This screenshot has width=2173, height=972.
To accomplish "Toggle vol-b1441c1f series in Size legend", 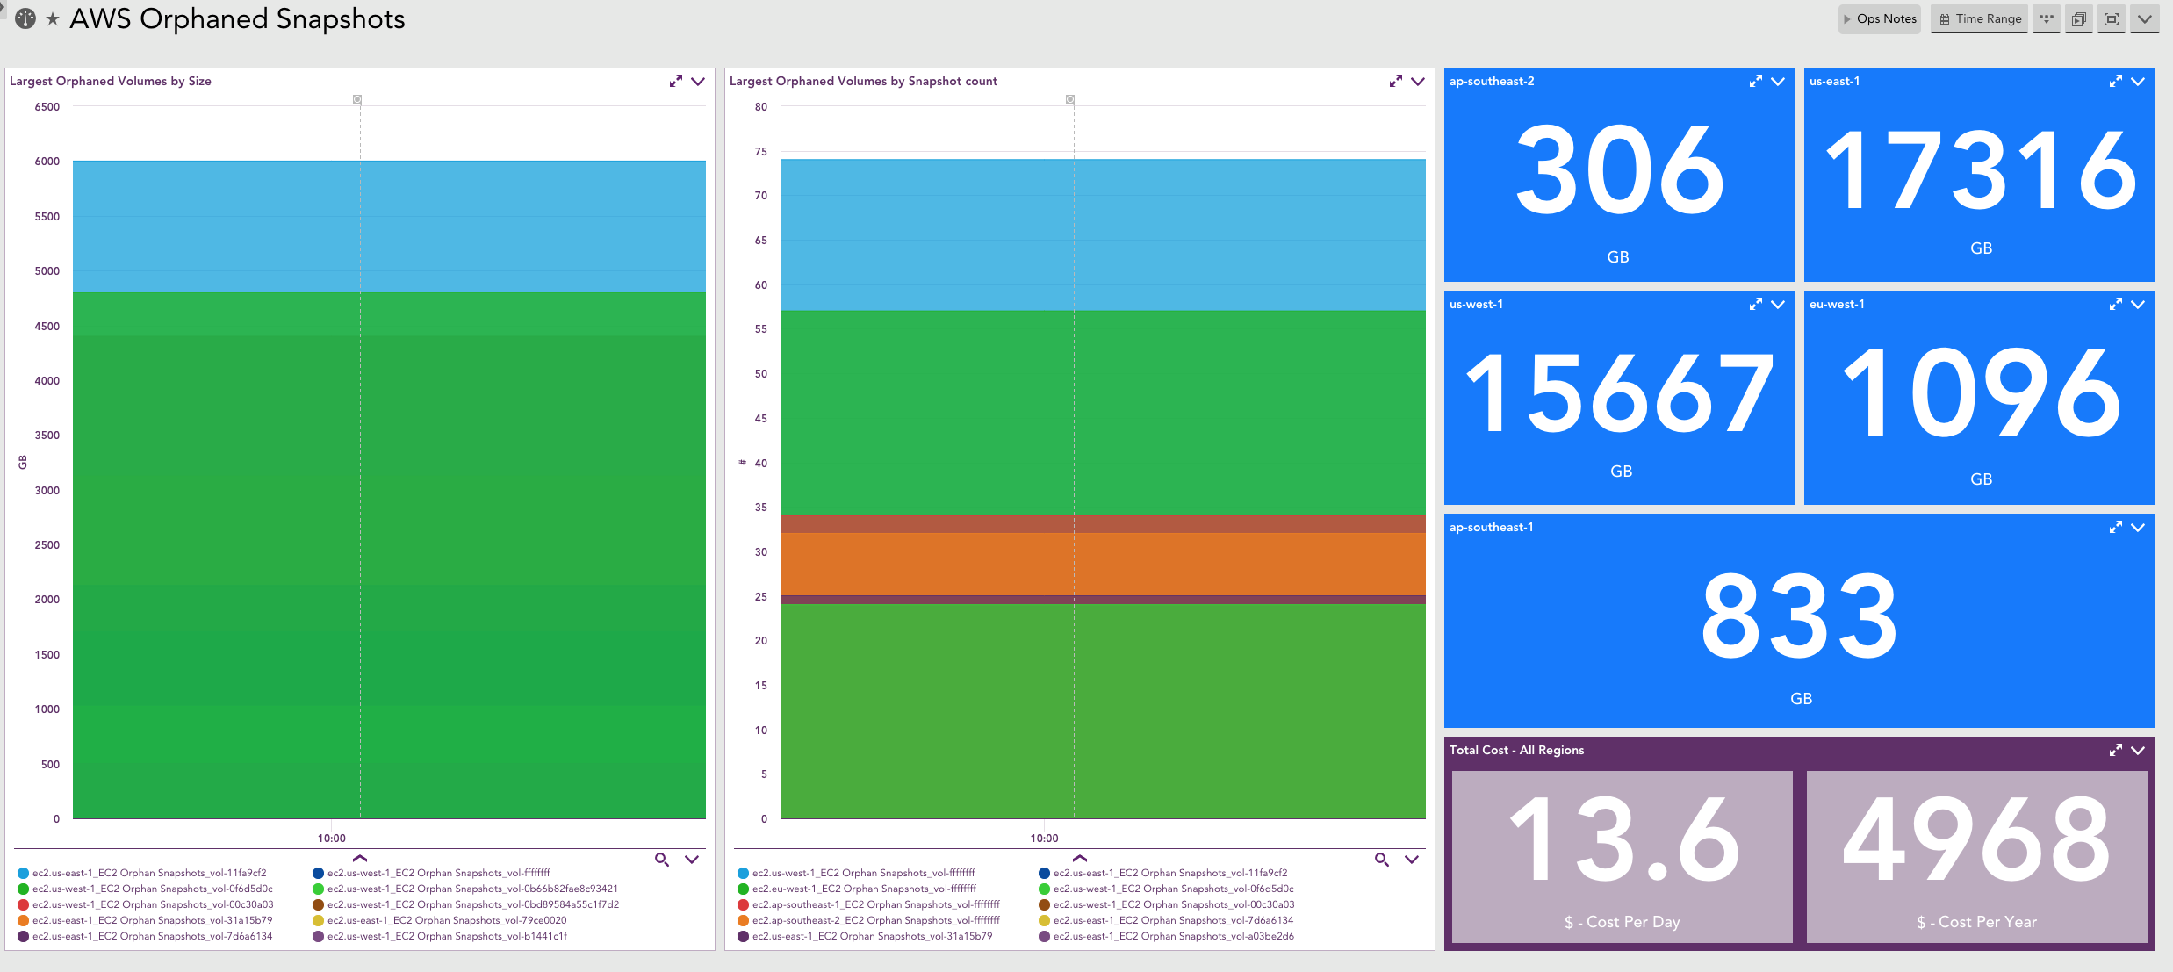I will [x=440, y=936].
